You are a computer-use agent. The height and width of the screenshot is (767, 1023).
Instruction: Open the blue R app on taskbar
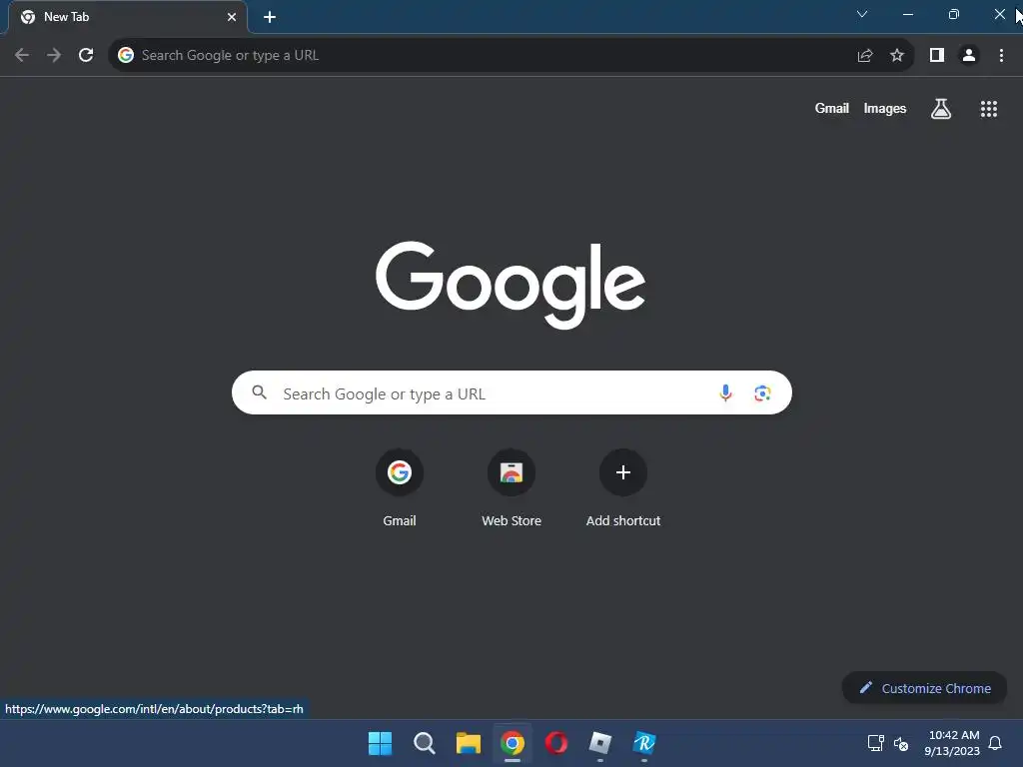tap(644, 743)
